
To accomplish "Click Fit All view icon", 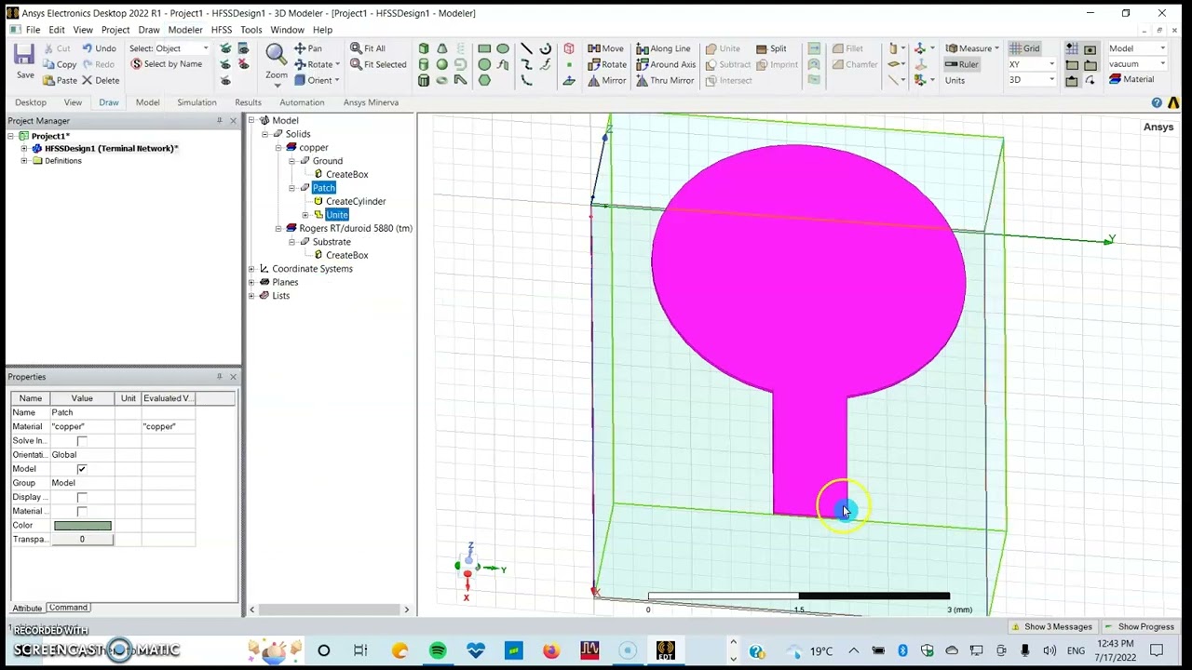I will tap(368, 48).
